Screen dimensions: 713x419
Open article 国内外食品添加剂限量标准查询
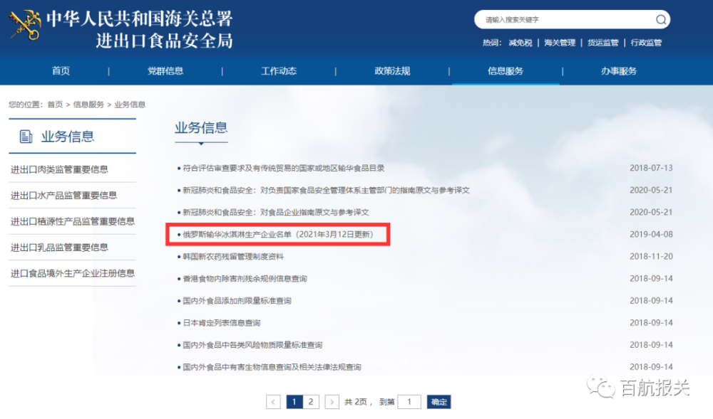point(237,301)
